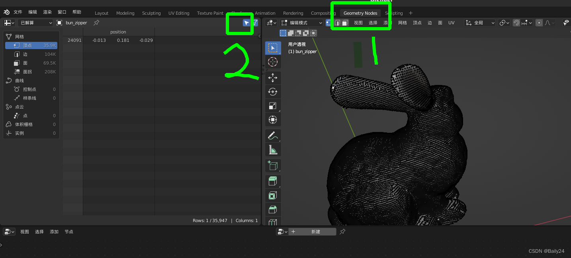The width and height of the screenshot is (571, 258).
Task: Pin the node editor's node tree
Action: coord(342,232)
